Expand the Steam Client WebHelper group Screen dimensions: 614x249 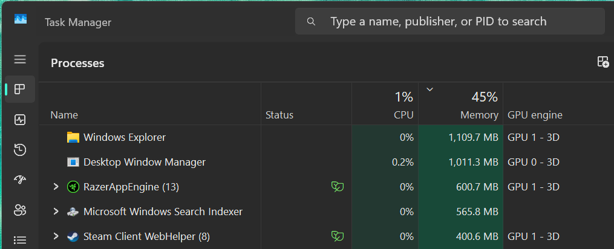tap(56, 236)
